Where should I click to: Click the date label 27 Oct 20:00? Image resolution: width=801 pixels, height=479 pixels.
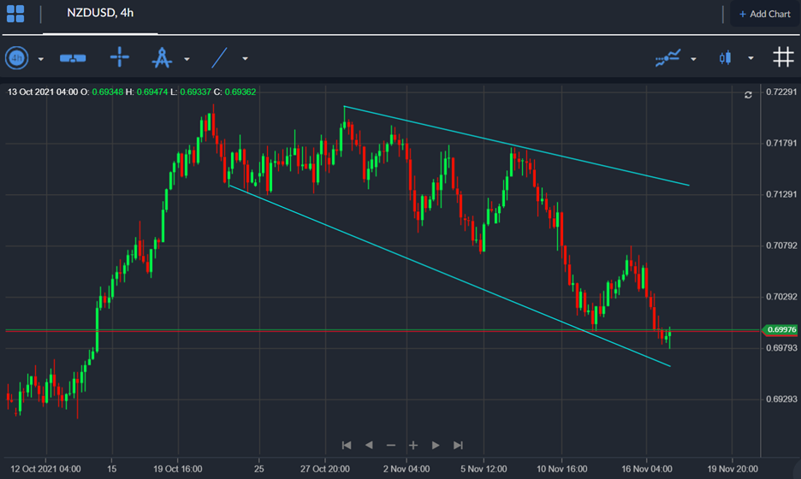coord(325,469)
